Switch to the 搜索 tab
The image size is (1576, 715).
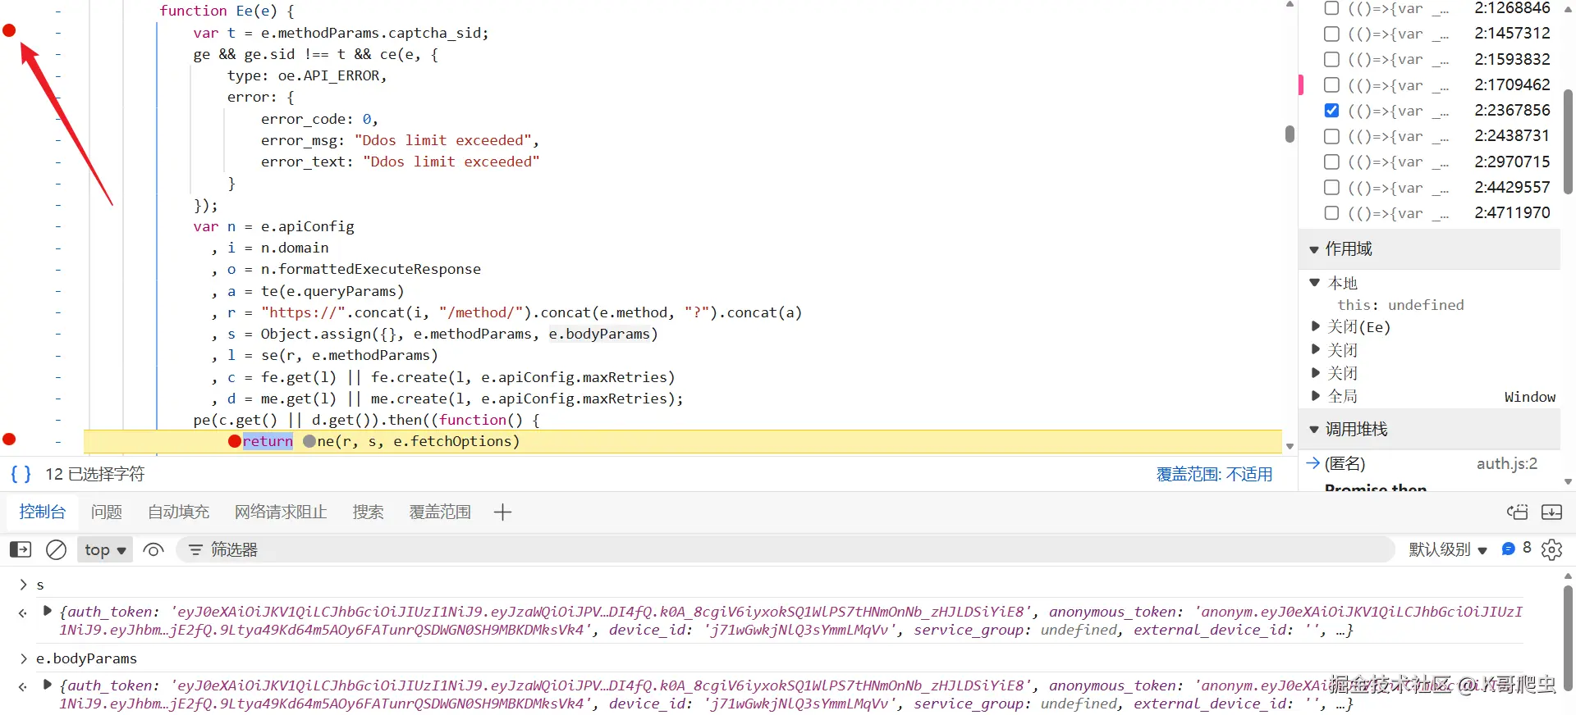[x=368, y=512]
